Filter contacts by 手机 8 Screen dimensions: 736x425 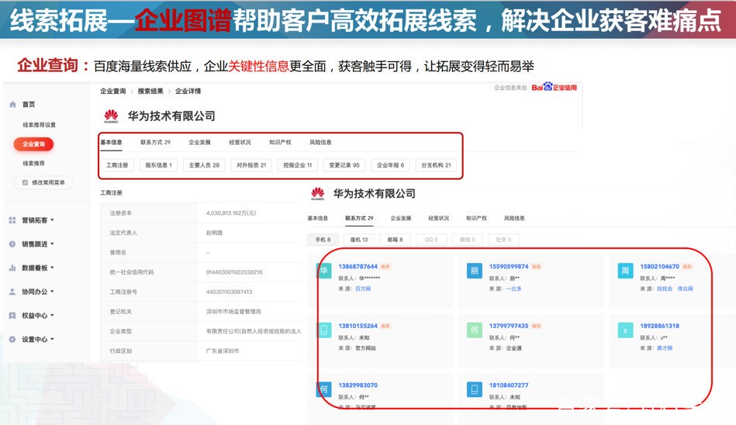tap(323, 240)
